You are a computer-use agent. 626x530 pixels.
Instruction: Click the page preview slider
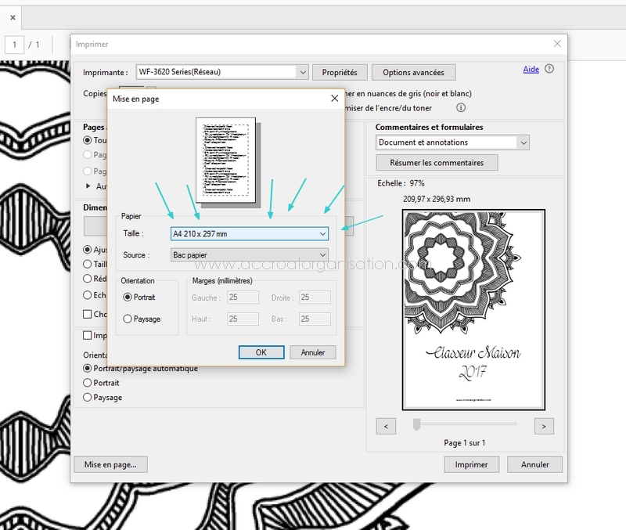tap(417, 424)
